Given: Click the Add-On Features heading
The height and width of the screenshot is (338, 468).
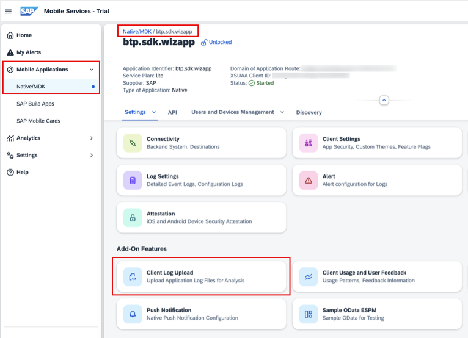Looking at the screenshot, I should [142, 249].
